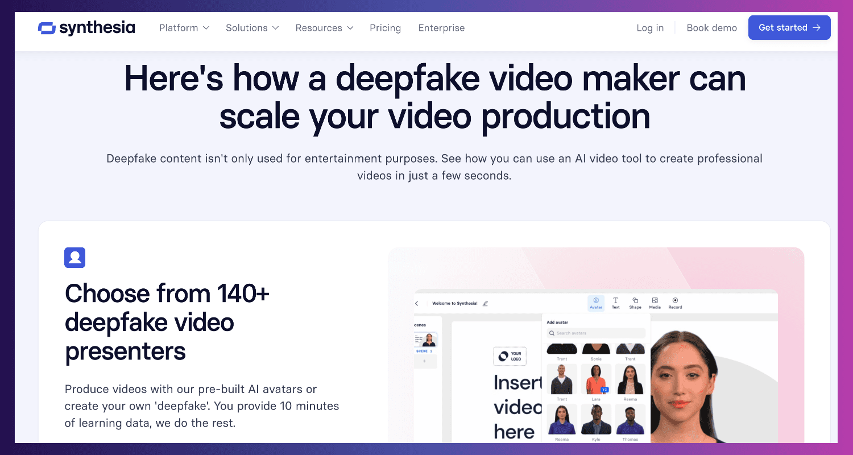Select the Lara avatar thumbnail
Screen dimensions: 853x455
tap(596, 379)
